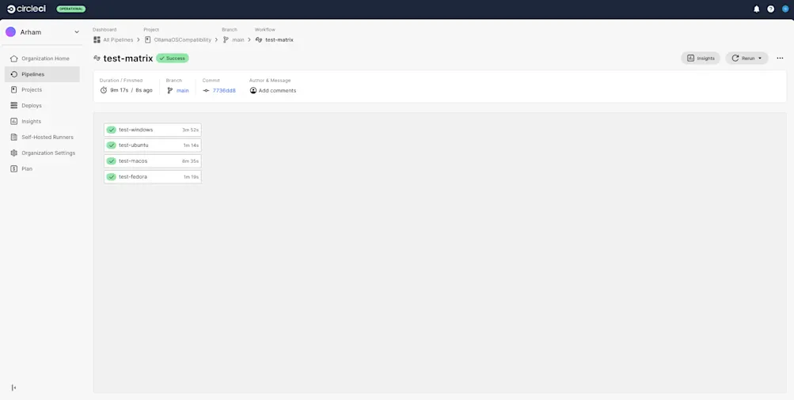Click the Self-Hosted Runners icon
The image size is (794, 400).
13,137
